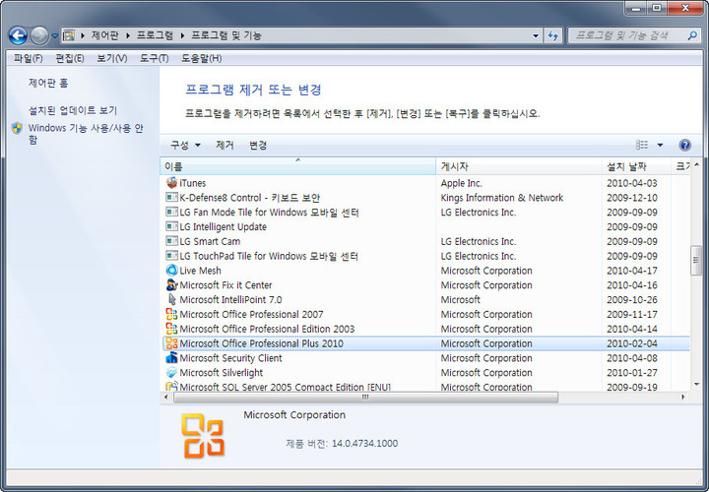Expand the view options dropdown arrow
The image size is (709, 492).
click(660, 145)
